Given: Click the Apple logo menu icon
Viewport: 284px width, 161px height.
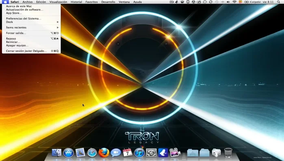Looking at the screenshot, I should click(5, 2).
